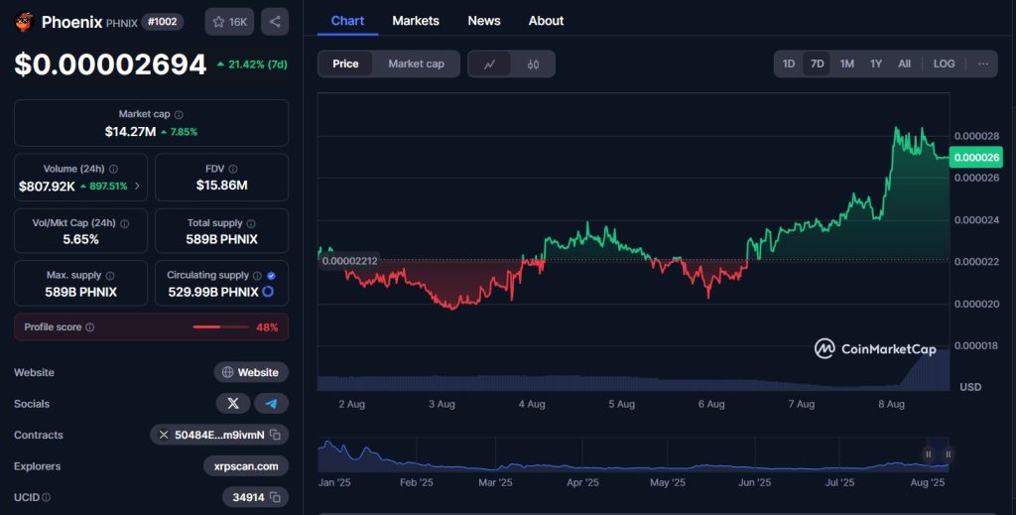This screenshot has width=1016, height=515.
Task: Select the 1D time range
Action: 788,64
